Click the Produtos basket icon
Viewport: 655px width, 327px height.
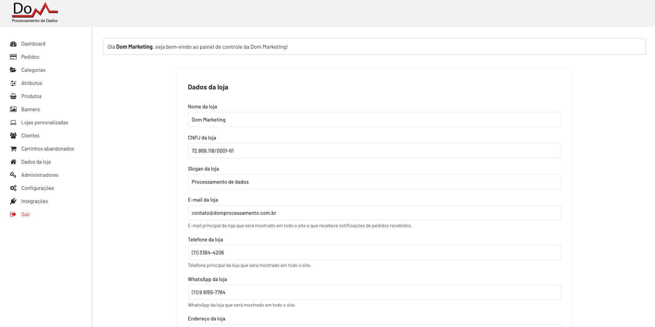pos(13,96)
